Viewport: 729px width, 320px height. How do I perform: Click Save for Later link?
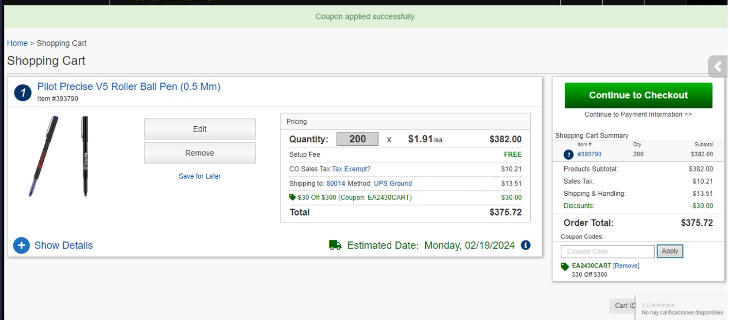pyautogui.click(x=200, y=176)
